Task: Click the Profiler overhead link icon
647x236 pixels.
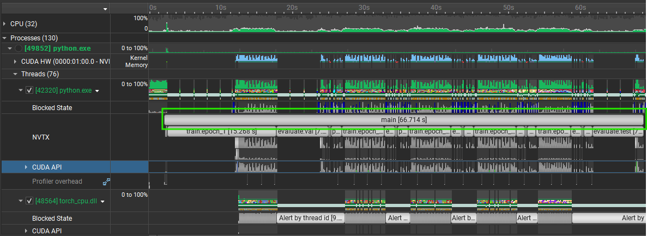Action: click(106, 181)
